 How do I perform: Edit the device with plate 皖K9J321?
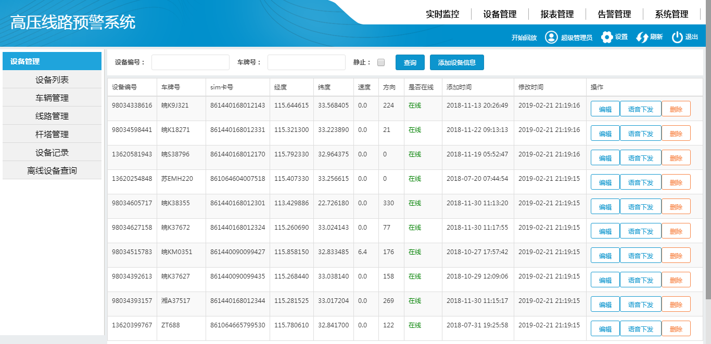tap(605, 109)
